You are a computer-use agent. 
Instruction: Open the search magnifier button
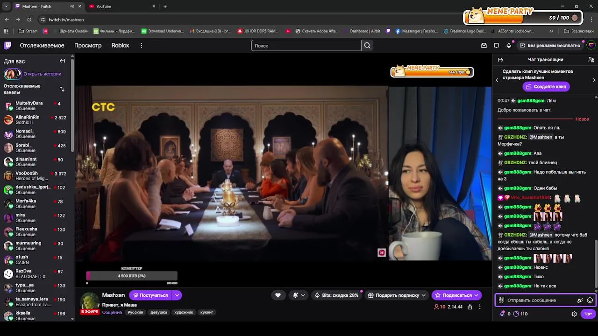click(x=367, y=45)
